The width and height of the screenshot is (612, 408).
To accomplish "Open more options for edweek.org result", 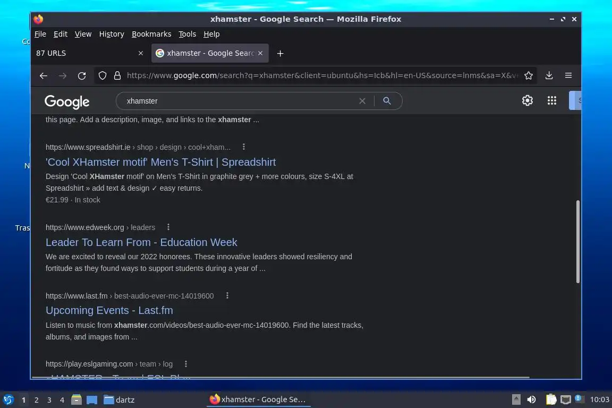I will (x=168, y=227).
